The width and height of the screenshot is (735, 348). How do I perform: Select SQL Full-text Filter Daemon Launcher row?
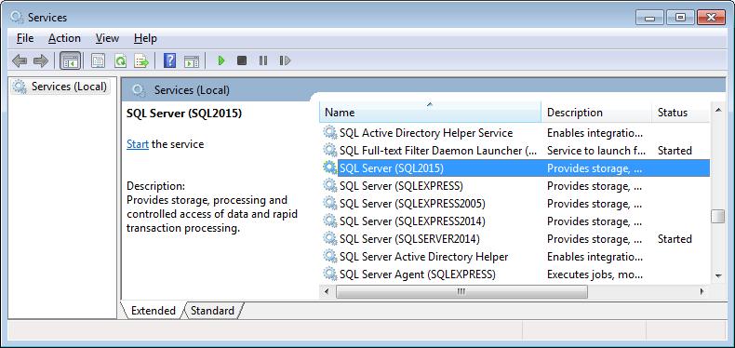point(515,151)
